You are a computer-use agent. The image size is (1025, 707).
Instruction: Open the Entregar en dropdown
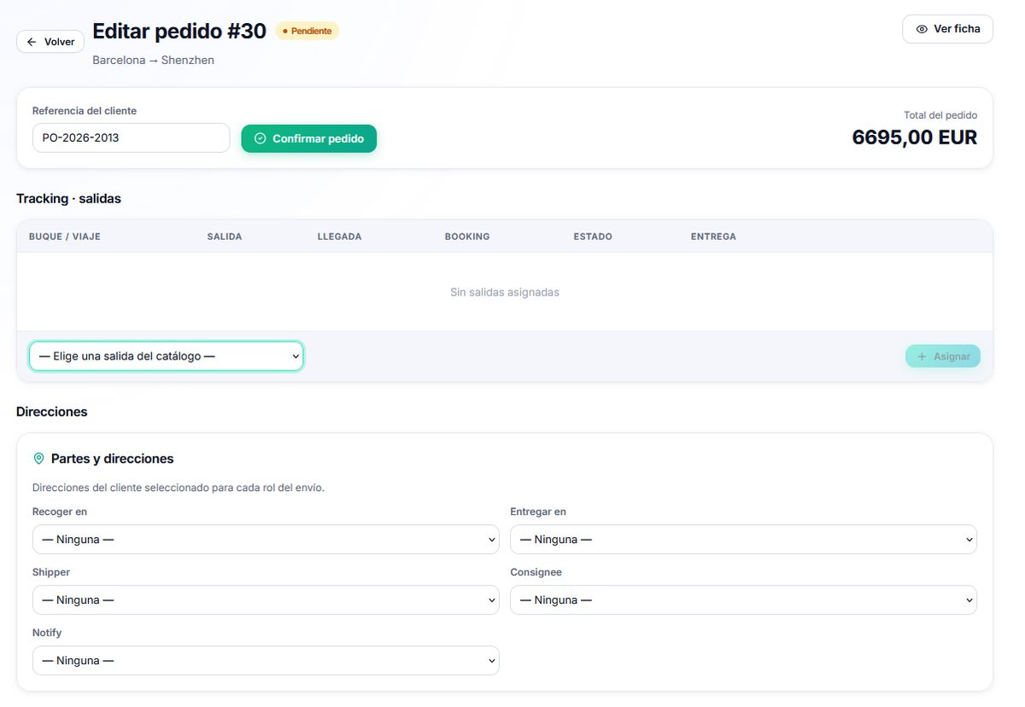click(743, 540)
